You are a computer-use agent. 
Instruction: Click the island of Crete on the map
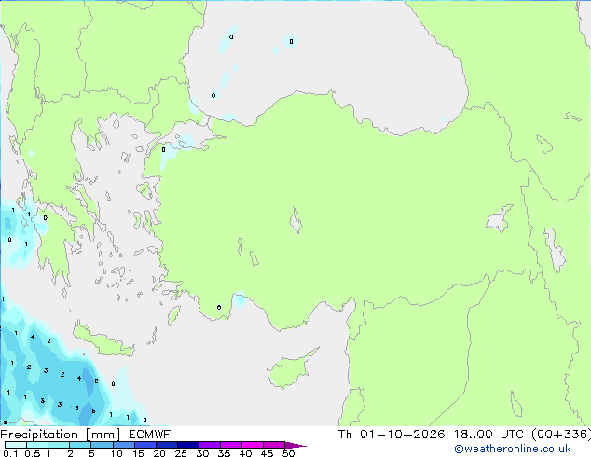pyautogui.click(x=103, y=340)
